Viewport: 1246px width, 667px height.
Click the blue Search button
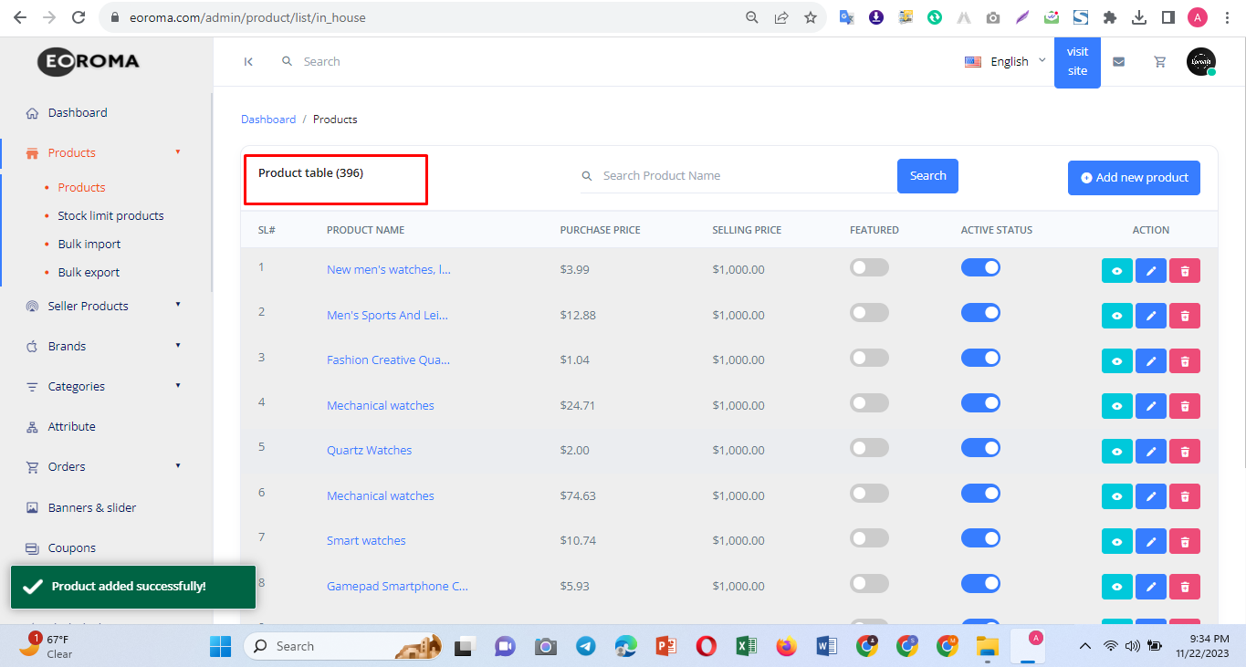tap(927, 176)
